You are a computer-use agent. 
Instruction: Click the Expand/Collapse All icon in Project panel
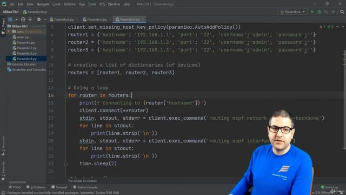click(30, 19)
